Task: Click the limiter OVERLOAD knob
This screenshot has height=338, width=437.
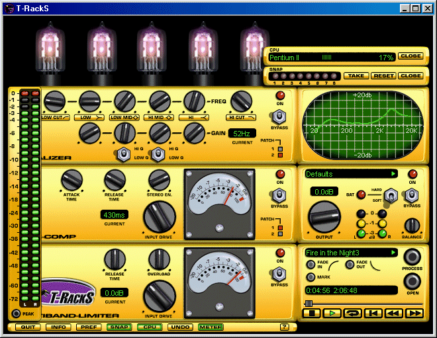Action: (x=159, y=259)
